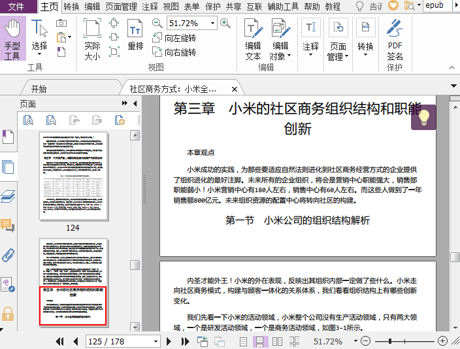The width and height of the screenshot is (460, 349).
Task: Switch to the 开始 document tab
Action: tap(39, 89)
